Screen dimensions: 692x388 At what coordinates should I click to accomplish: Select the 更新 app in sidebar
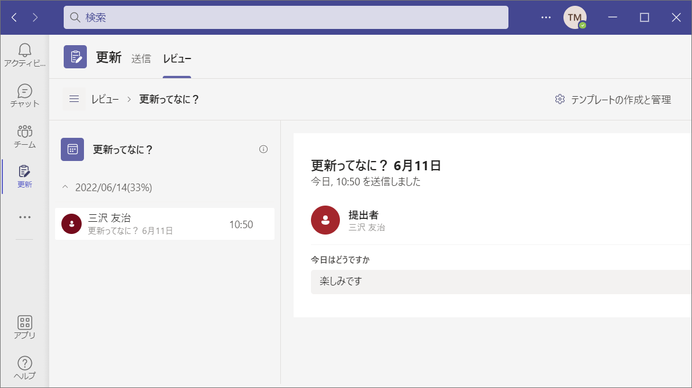point(25,177)
